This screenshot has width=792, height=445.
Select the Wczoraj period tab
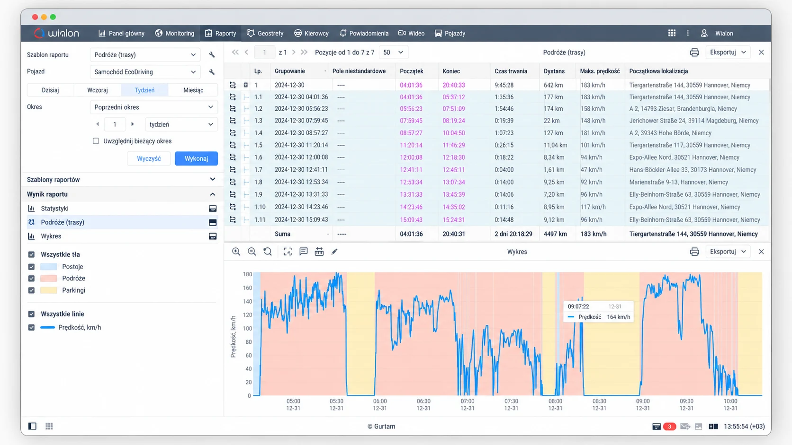98,90
